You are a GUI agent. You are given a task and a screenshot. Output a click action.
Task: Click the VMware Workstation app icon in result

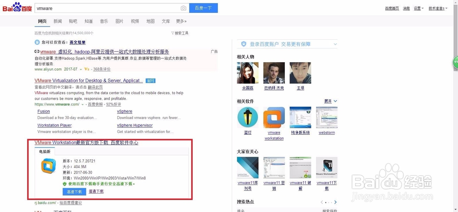[49, 166]
